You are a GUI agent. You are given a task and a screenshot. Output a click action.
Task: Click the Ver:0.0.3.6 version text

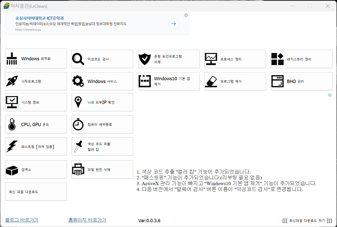(149, 221)
